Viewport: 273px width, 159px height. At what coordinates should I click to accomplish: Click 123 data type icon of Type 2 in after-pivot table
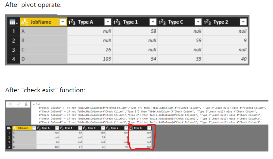pos(207,22)
